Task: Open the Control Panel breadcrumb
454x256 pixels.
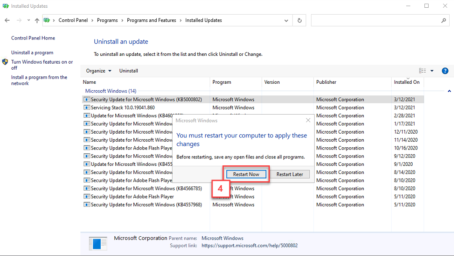Action: tap(73, 20)
